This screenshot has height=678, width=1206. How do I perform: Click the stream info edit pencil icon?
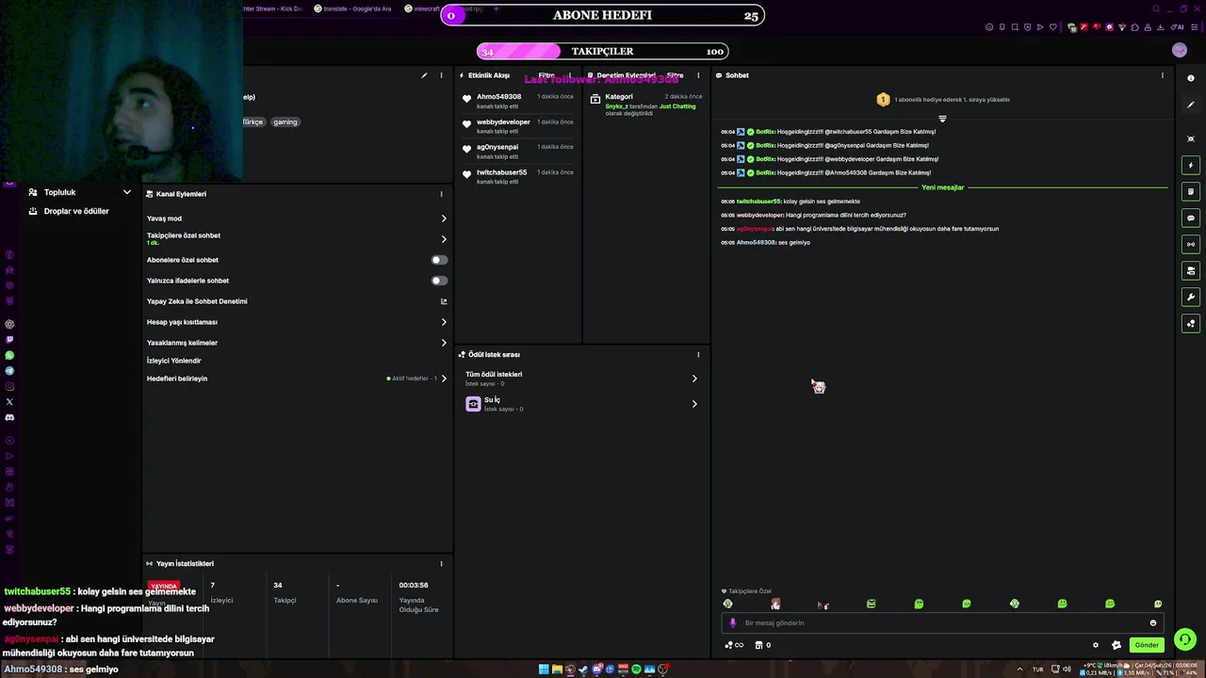424,75
